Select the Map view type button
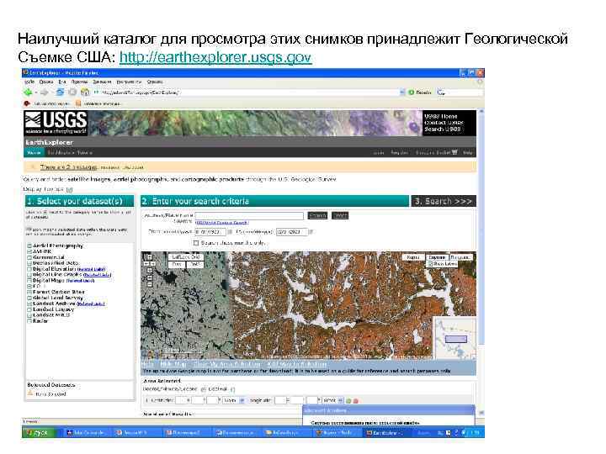Image resolution: width=606 pixels, height=454 pixels. click(413, 257)
